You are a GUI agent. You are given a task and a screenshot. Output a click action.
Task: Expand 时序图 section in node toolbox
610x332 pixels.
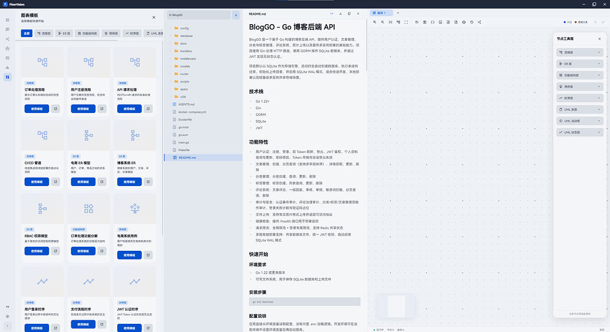pos(580,98)
